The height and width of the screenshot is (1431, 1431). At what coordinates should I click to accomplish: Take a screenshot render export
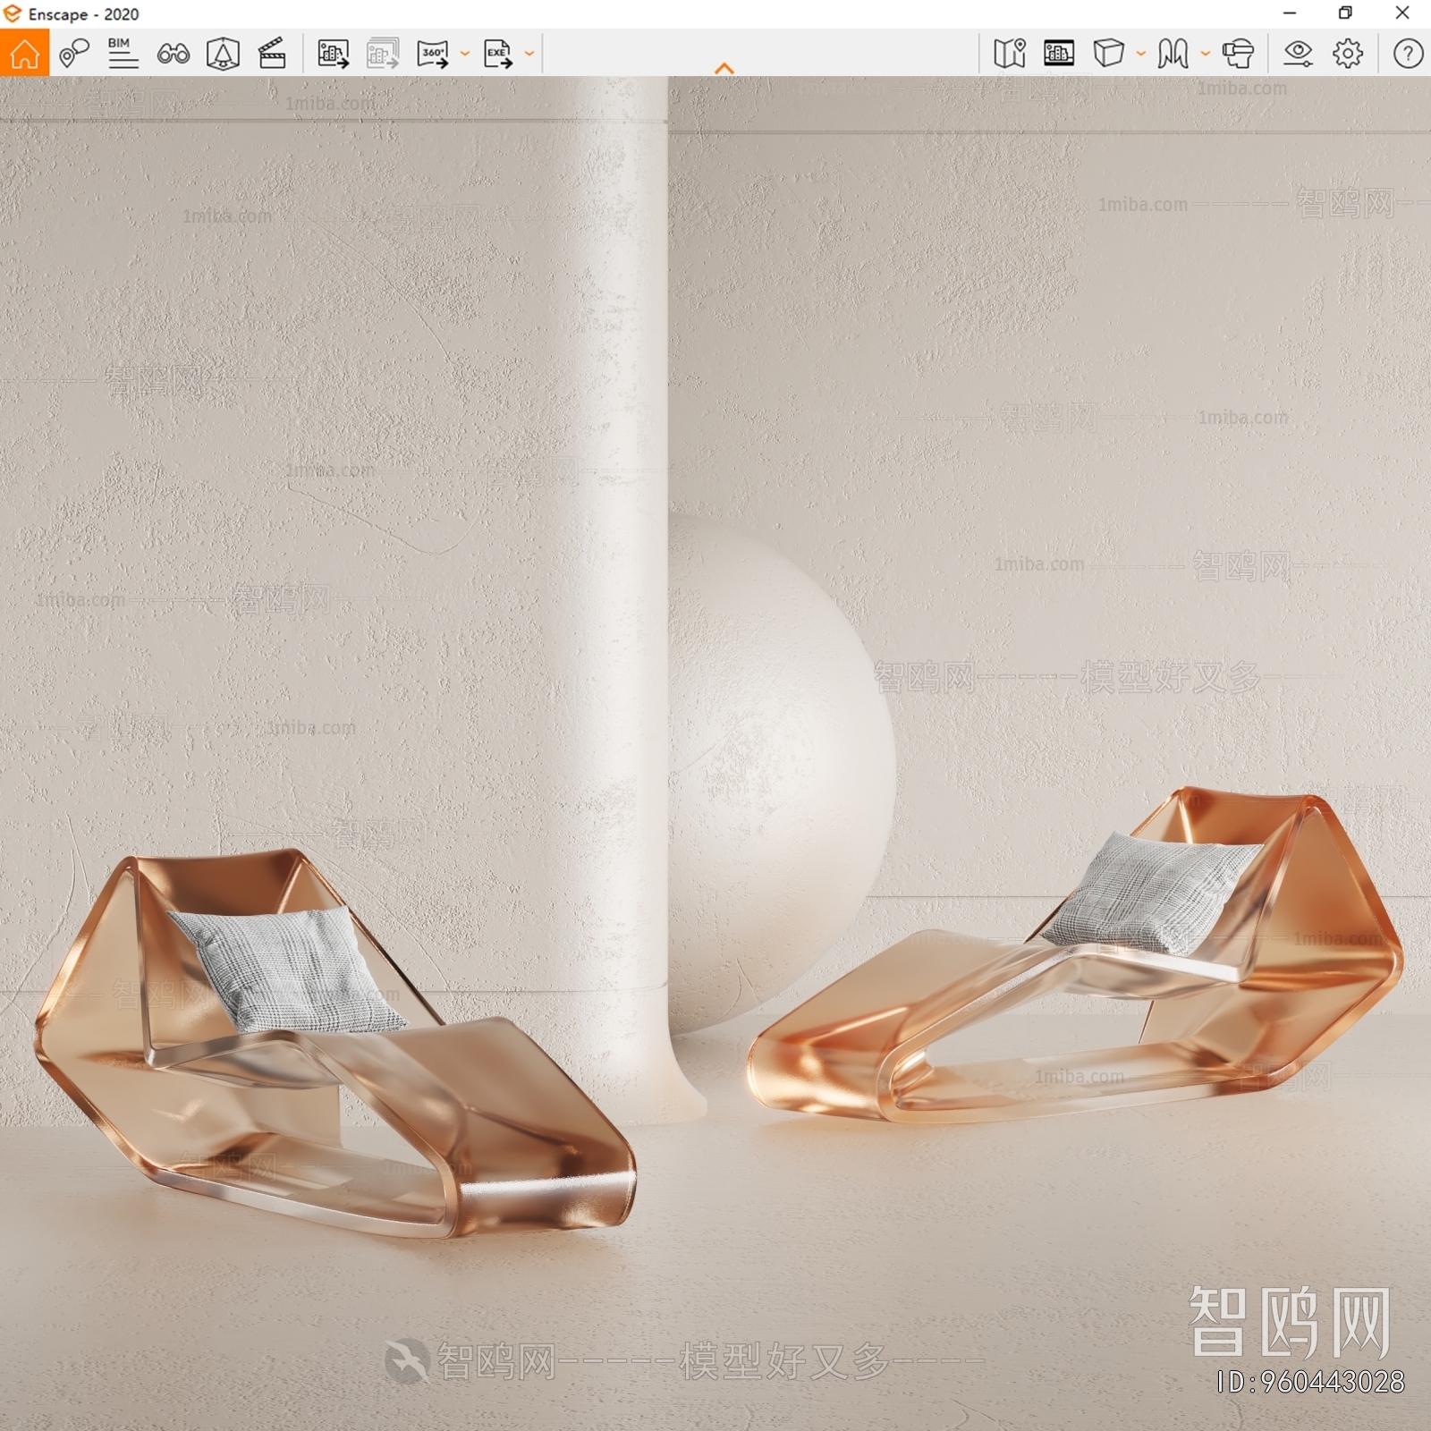click(333, 54)
